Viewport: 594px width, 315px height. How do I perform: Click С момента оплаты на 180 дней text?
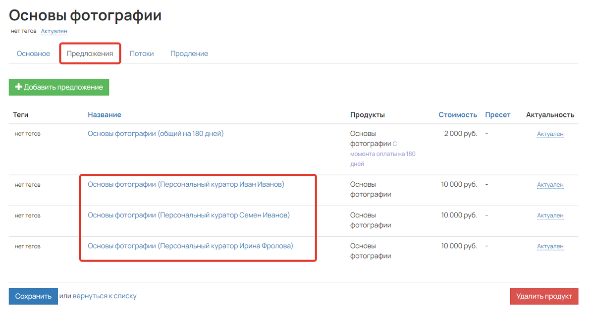coord(382,154)
